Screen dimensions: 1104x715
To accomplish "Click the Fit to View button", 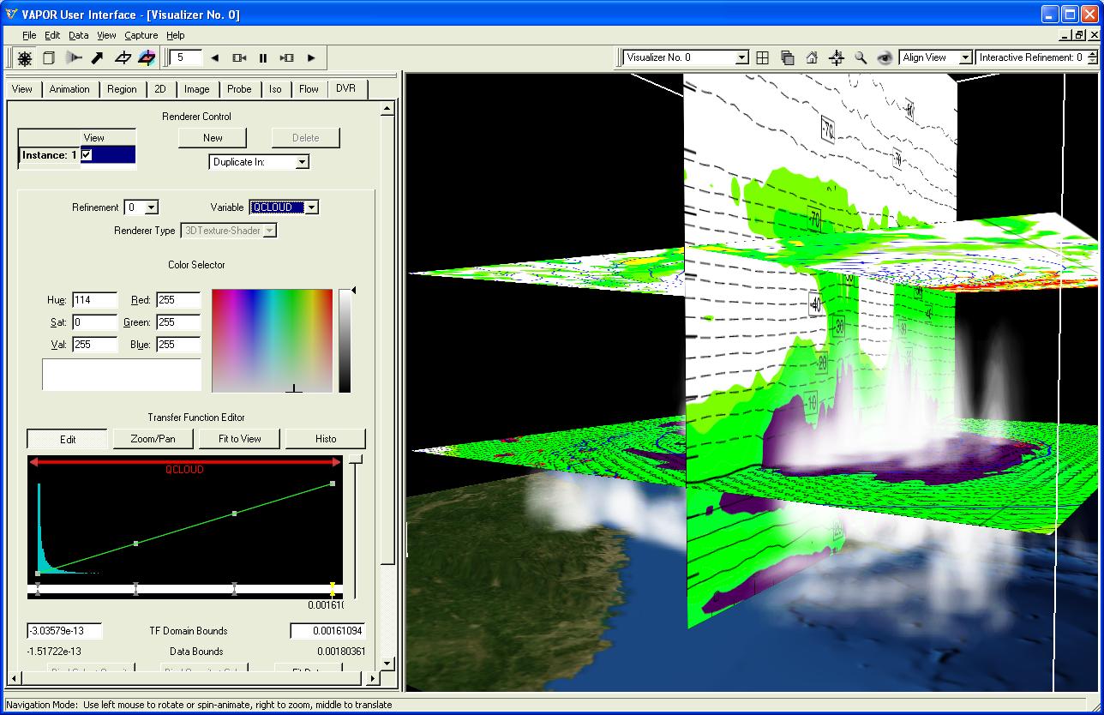I will tap(240, 439).
